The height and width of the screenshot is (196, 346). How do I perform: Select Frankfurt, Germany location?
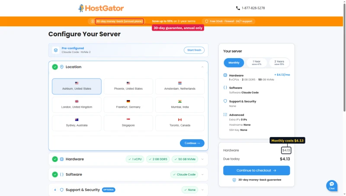pos(128,105)
